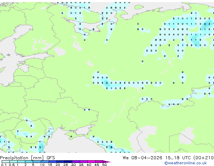Choose the 20–25 mm legend color box
This screenshot has width=214, height=166.
[x=60, y=162]
